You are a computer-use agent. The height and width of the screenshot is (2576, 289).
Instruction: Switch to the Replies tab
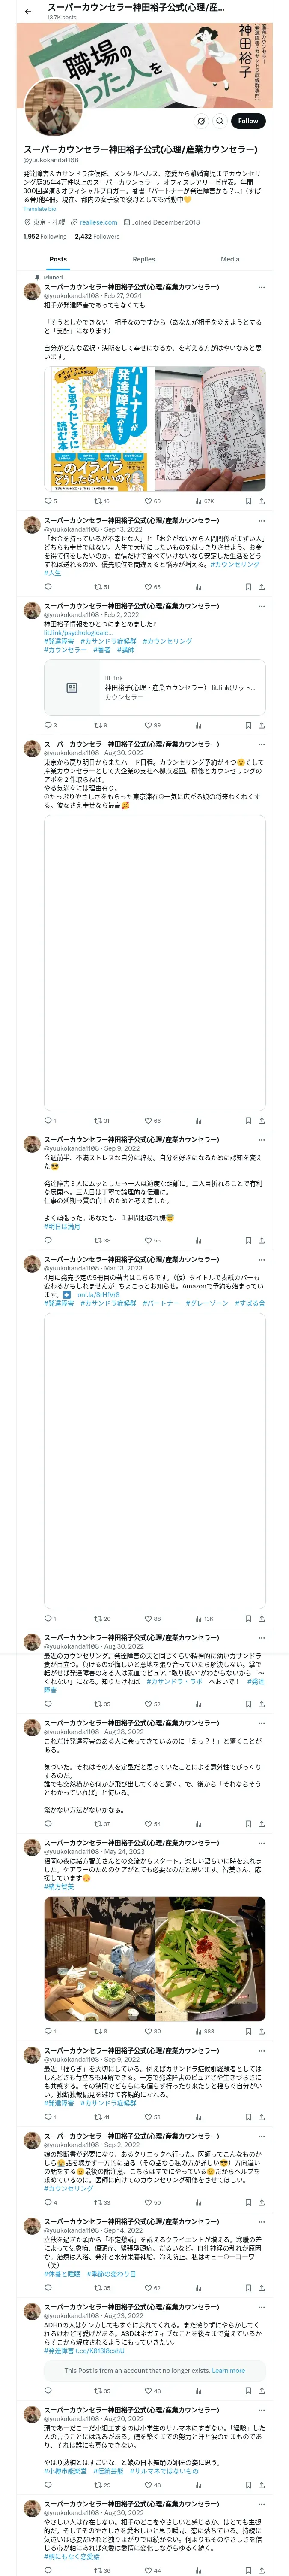[143, 259]
